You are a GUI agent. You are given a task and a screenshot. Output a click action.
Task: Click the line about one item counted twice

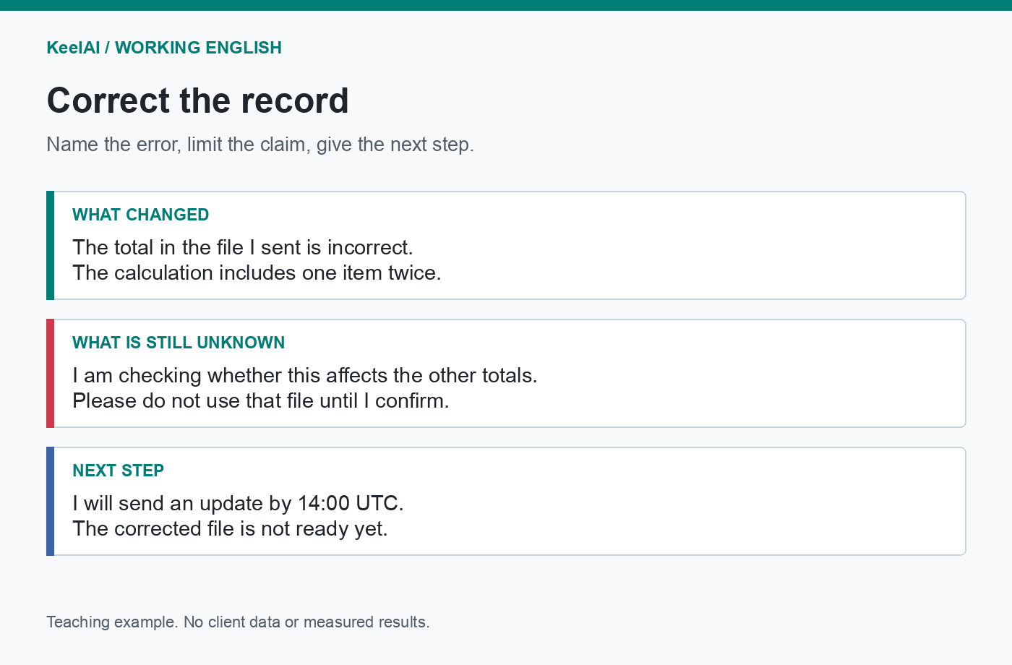point(257,273)
